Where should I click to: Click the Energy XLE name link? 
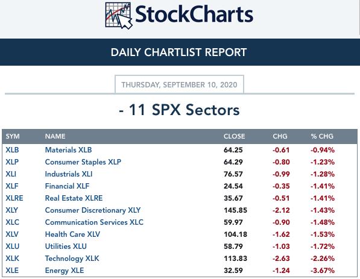click(x=65, y=271)
